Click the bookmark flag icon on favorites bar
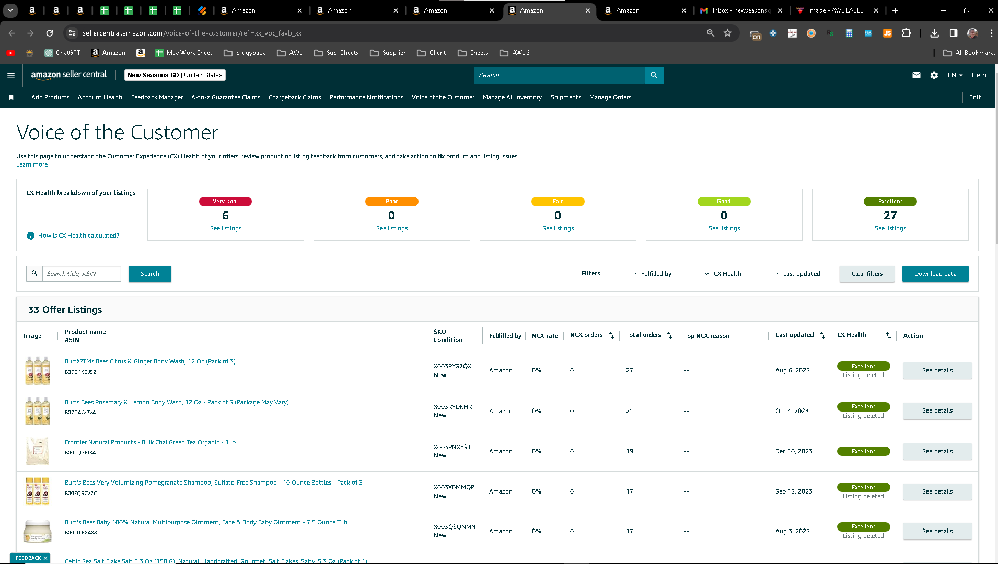Viewport: 998px width, 564px height. click(x=11, y=97)
